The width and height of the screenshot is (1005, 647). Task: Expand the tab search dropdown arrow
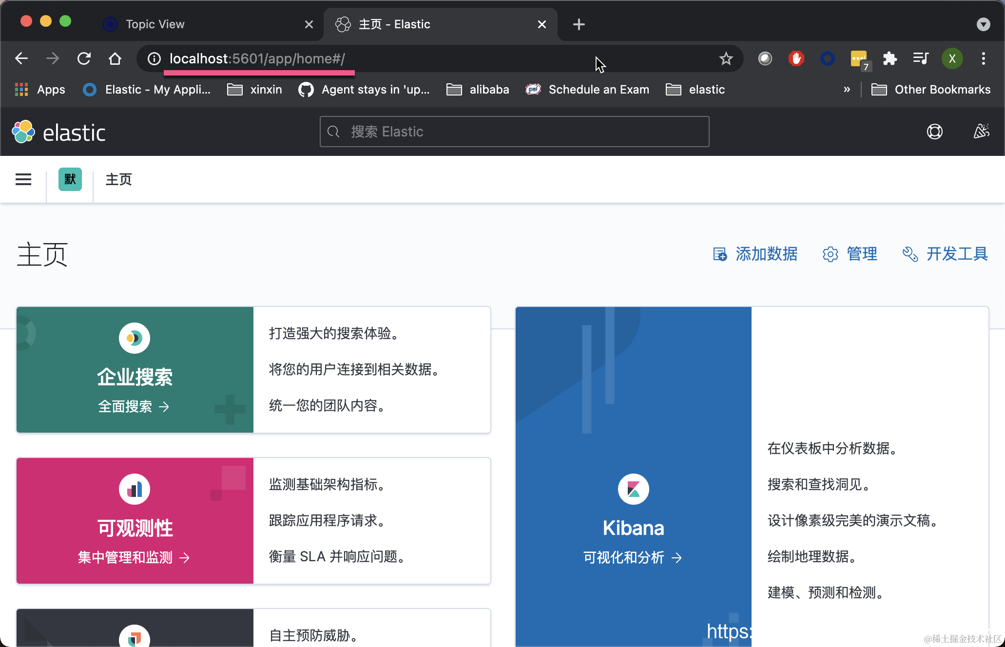[983, 24]
